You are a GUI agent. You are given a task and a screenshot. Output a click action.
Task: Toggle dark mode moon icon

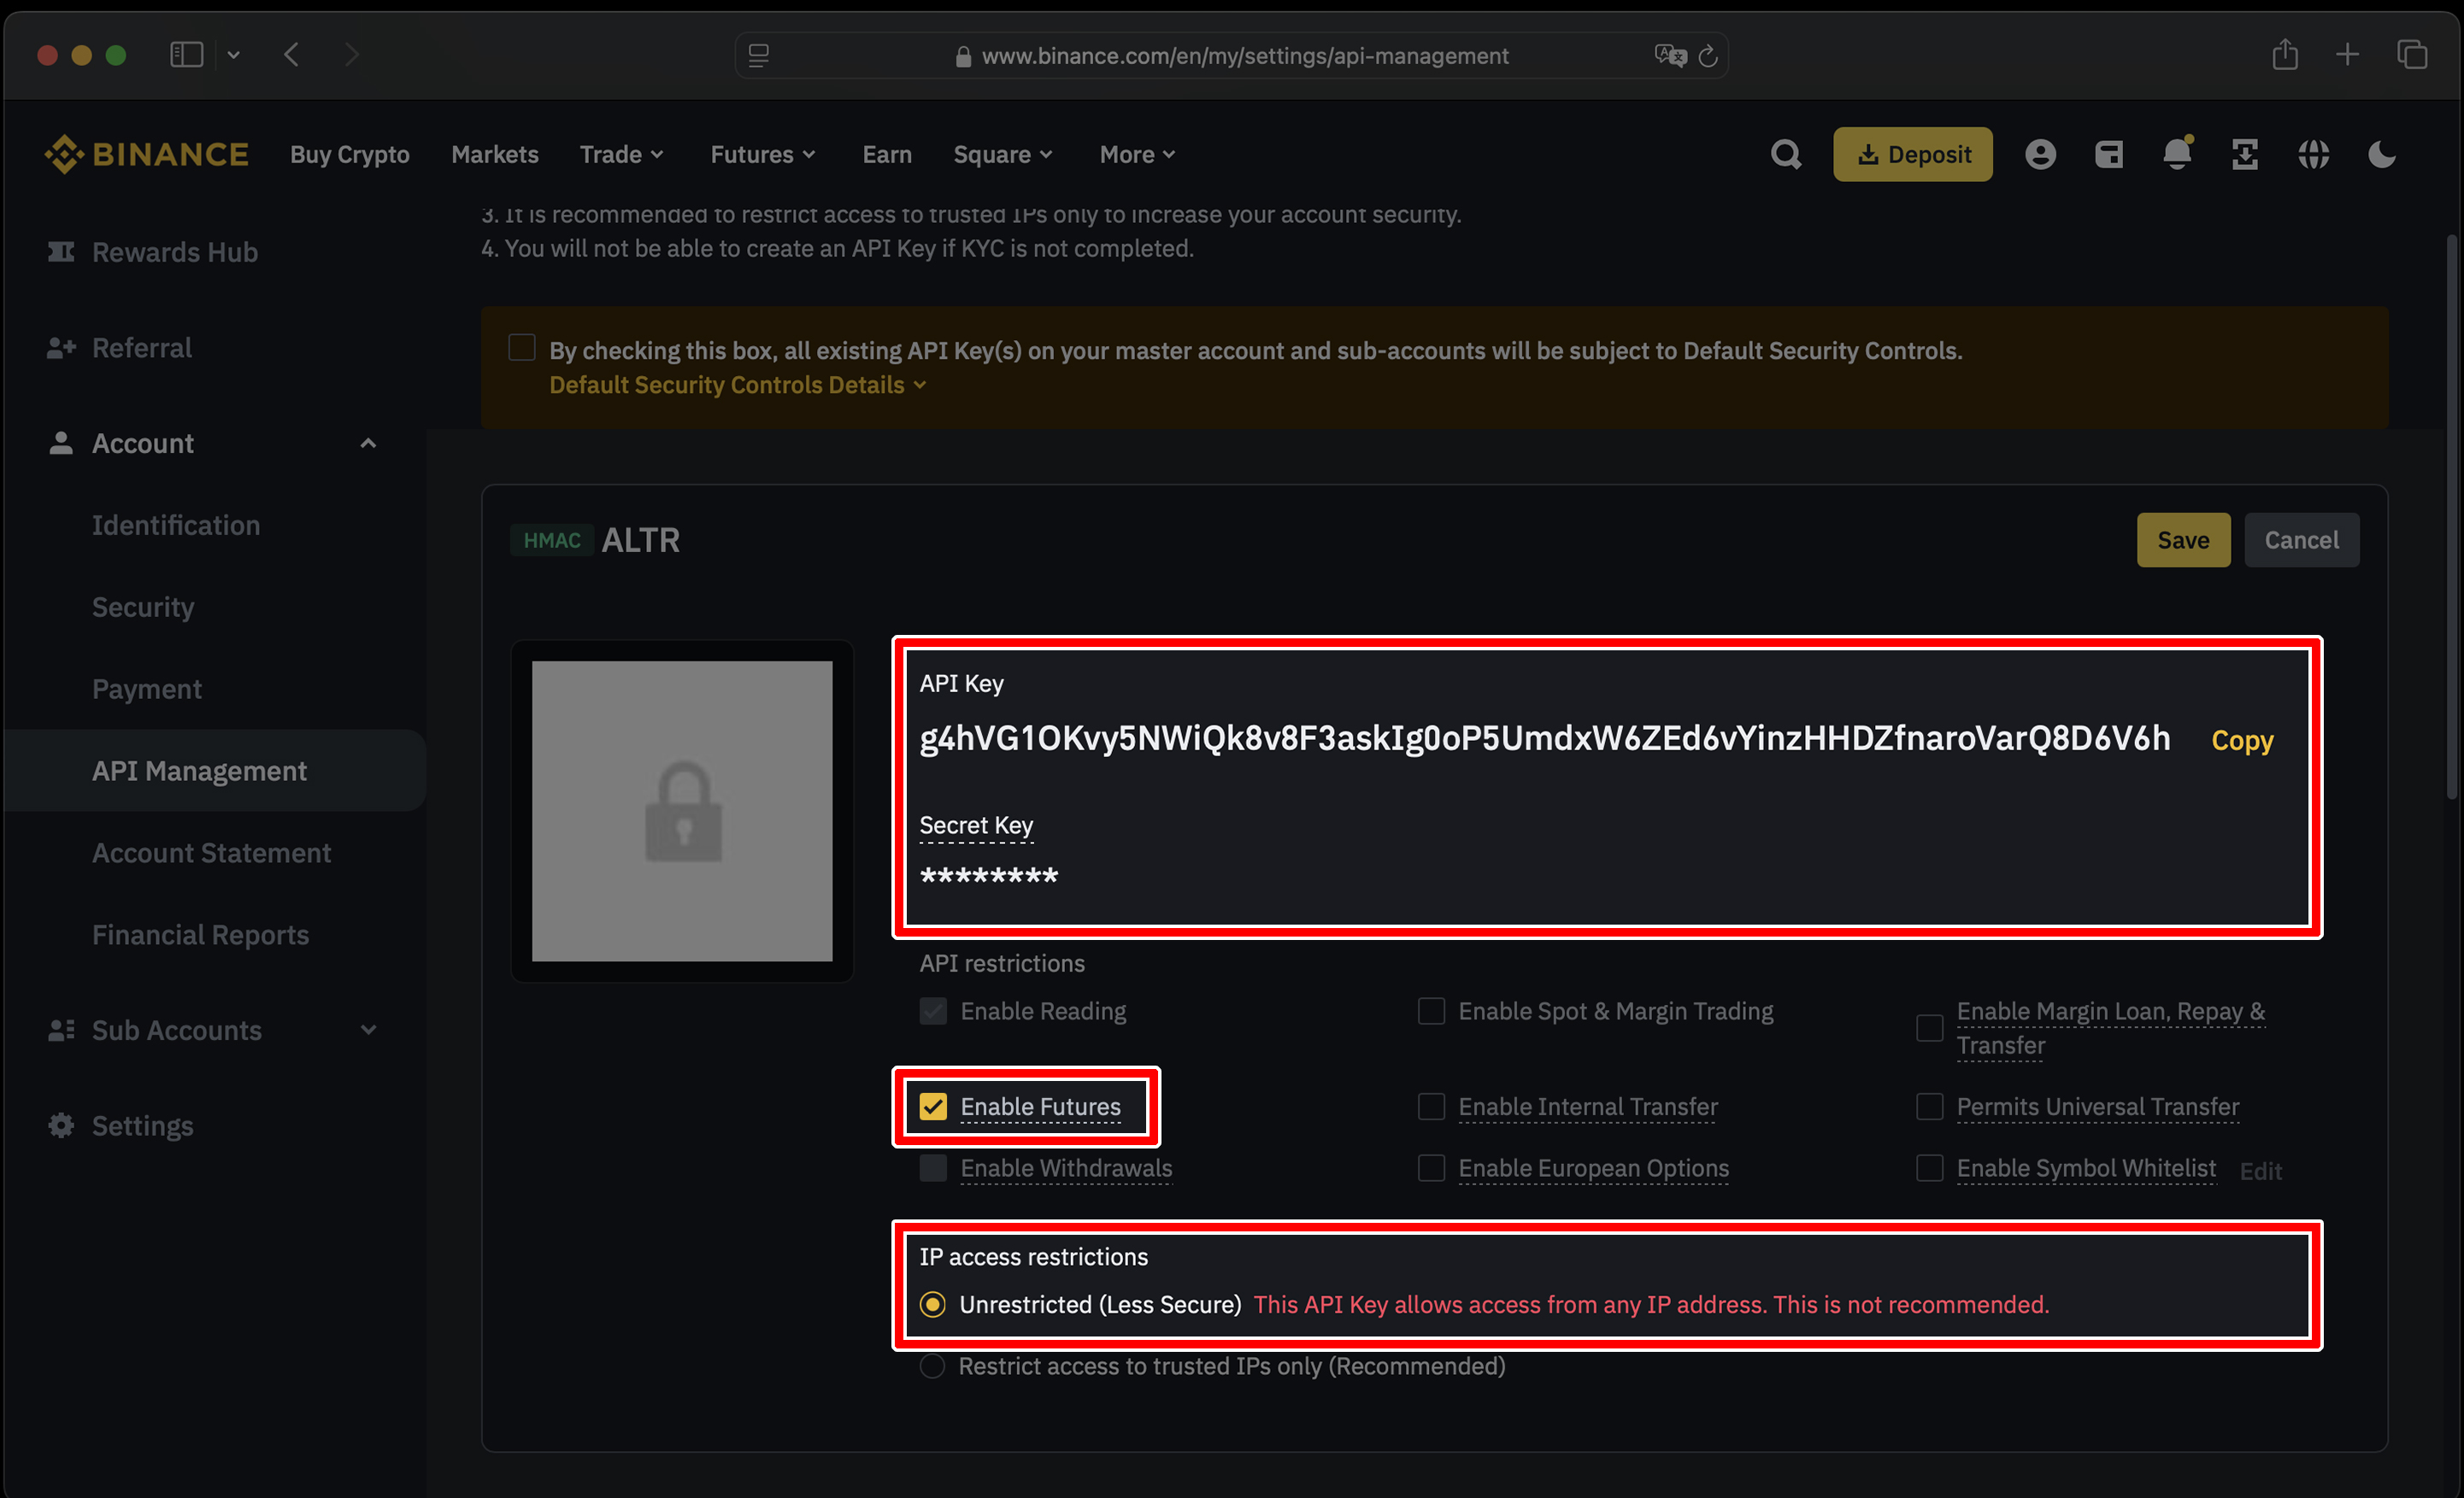point(2382,154)
